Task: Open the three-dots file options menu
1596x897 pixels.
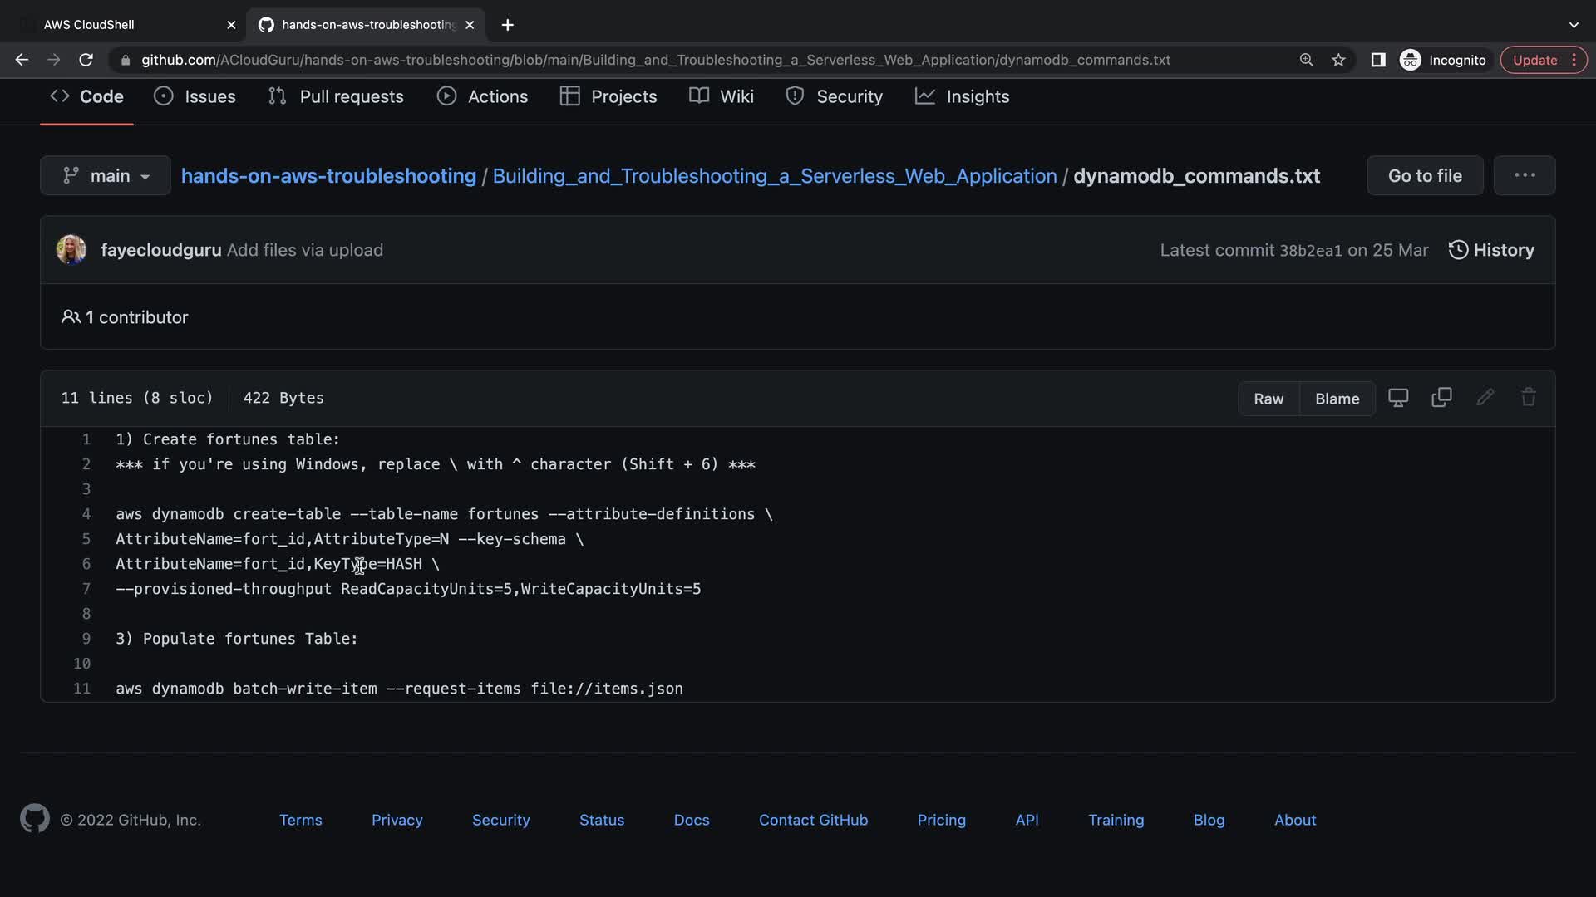Action: [1524, 175]
